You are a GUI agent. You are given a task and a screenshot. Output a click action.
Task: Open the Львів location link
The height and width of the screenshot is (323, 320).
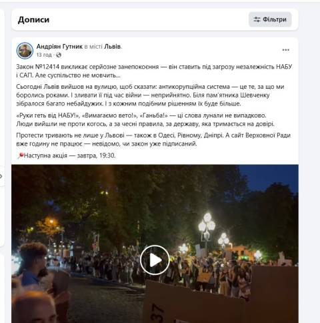click(113, 47)
